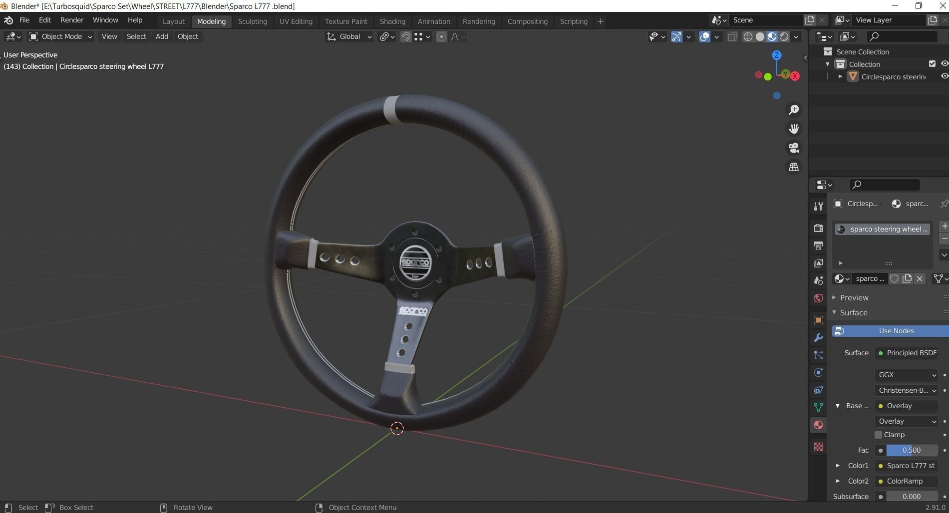Screen dimensions: 949x513
Task: Click the Blender logo menu
Action: [x=8, y=20]
